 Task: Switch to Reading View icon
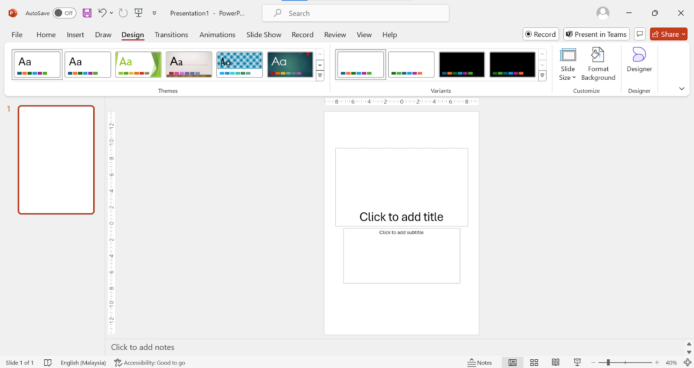point(556,363)
